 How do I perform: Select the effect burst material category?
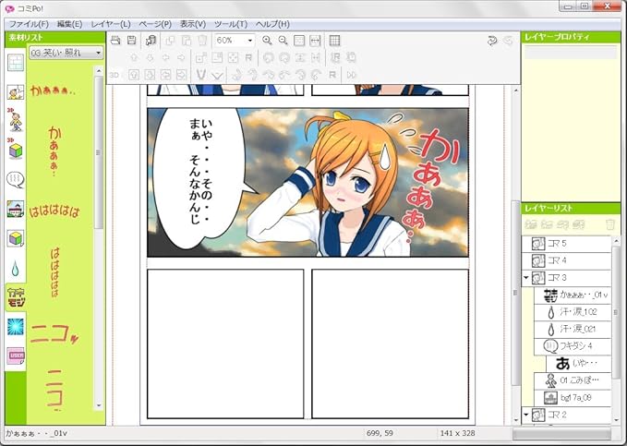point(15,326)
